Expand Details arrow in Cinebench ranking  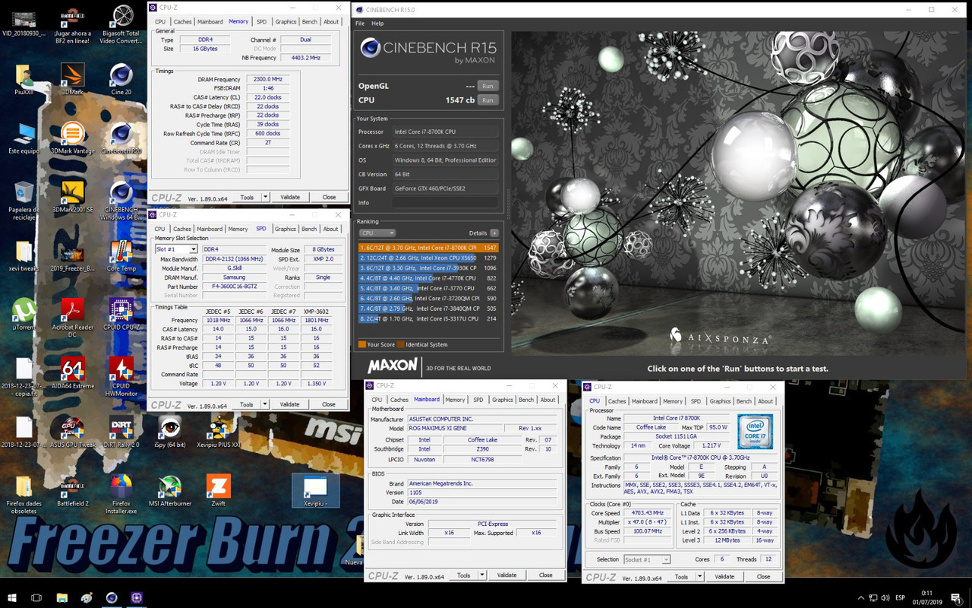(494, 233)
